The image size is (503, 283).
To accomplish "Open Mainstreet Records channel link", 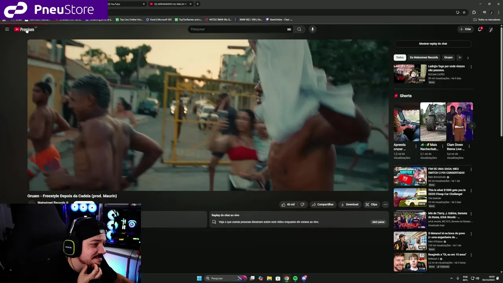I will [51, 203].
